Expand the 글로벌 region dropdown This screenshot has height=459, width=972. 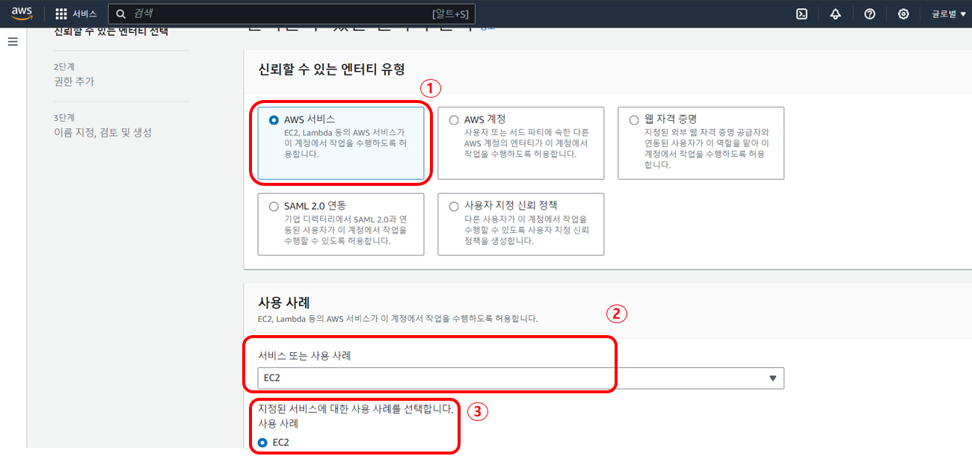[948, 14]
